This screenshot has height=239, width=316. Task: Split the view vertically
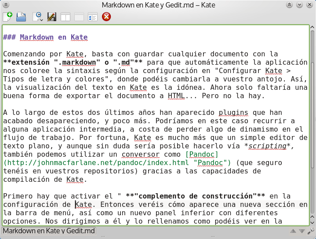click(65, 17)
